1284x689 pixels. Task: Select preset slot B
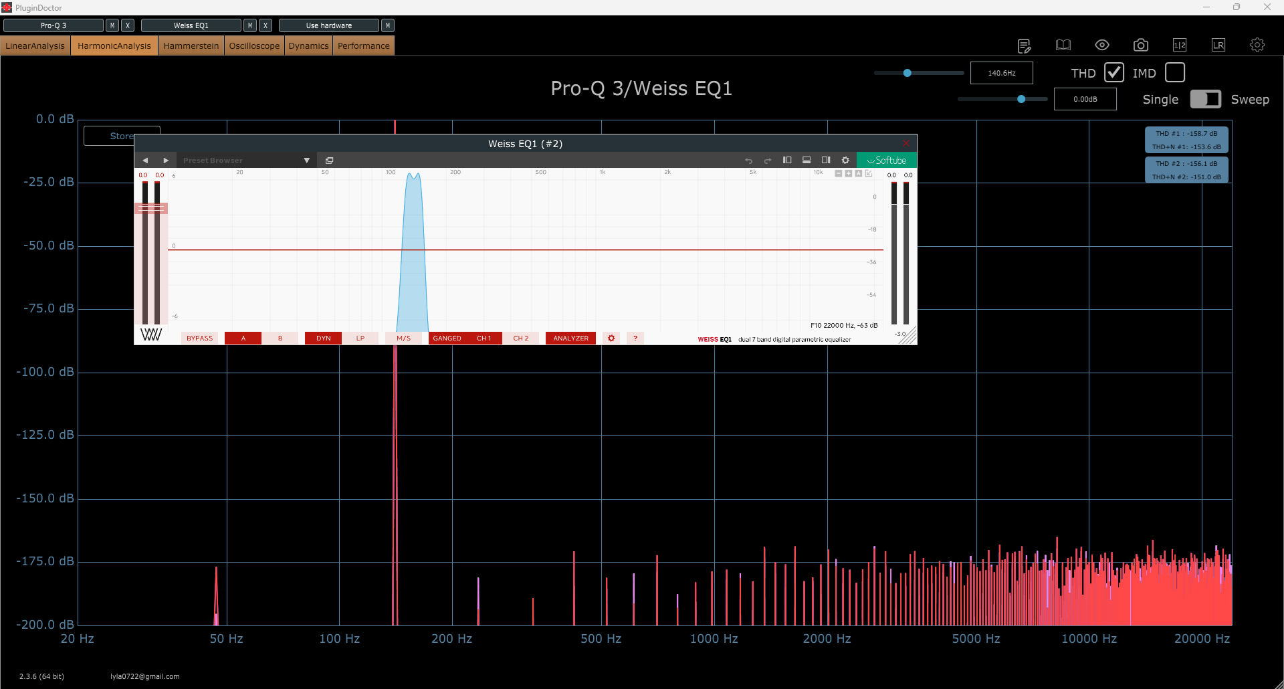[280, 338]
